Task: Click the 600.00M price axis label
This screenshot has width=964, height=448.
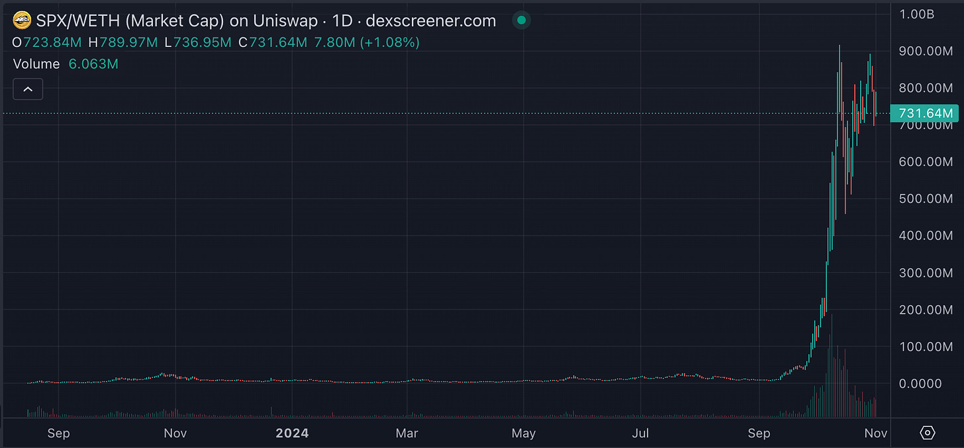Action: tap(926, 162)
